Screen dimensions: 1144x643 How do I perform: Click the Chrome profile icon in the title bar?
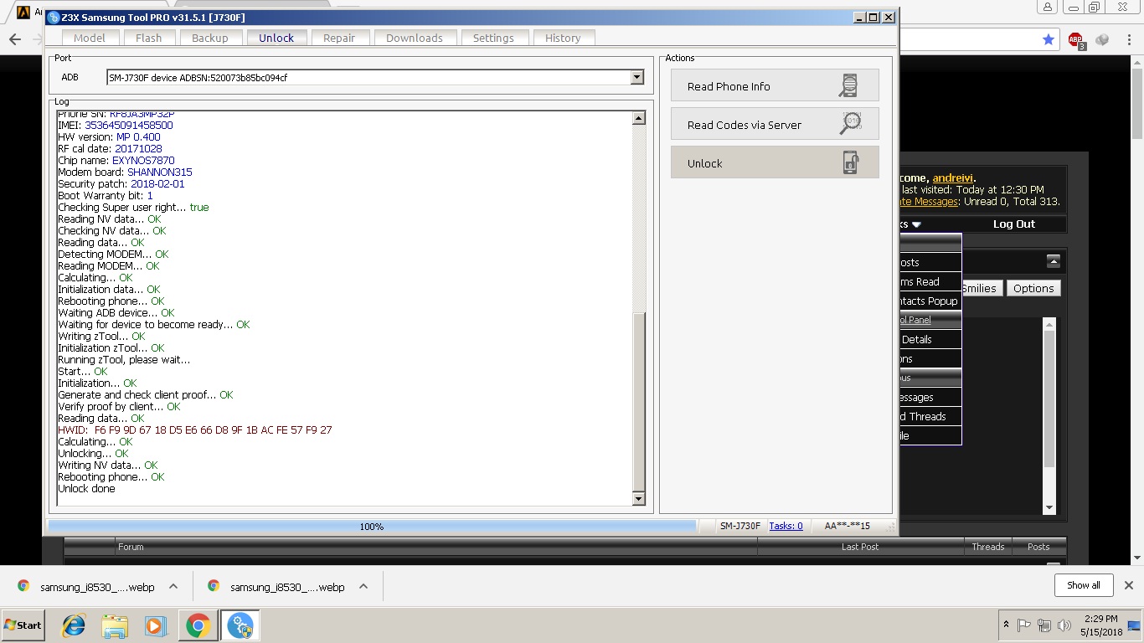click(x=1048, y=8)
